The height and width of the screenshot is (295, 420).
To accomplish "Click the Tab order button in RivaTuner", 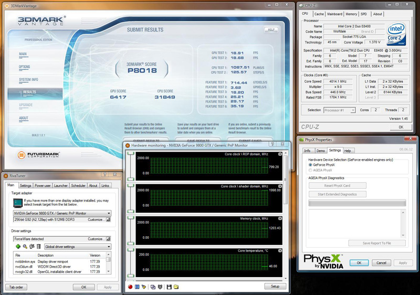I will click(16, 287).
